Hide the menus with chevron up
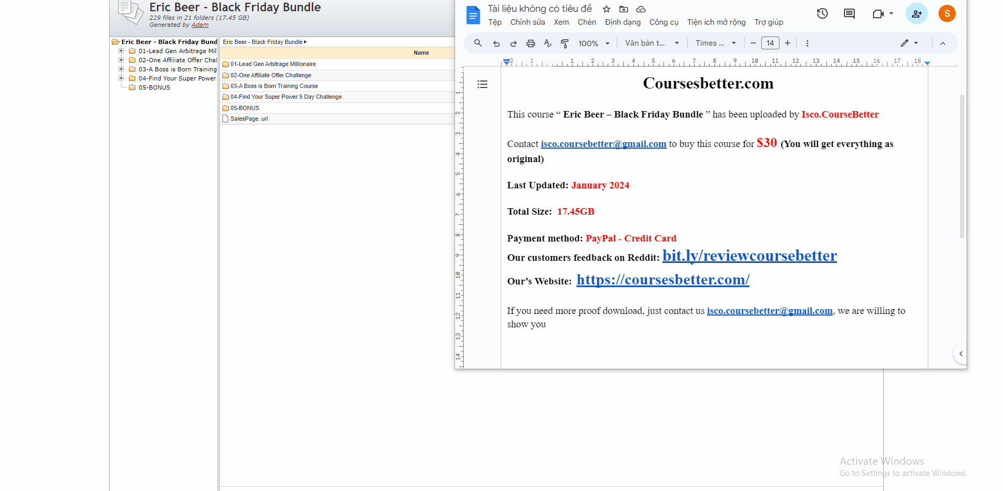1003x491 pixels. tap(943, 43)
